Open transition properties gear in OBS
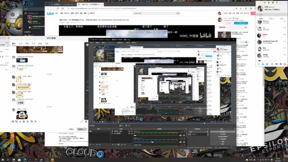Image resolution: width=288 pixels, height=162 pixels. click(208, 132)
